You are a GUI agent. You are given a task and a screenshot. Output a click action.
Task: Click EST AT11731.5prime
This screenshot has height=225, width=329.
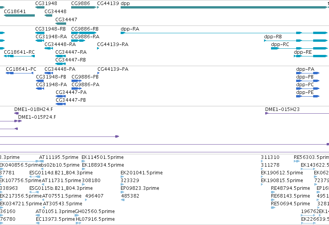[x=43, y=184]
